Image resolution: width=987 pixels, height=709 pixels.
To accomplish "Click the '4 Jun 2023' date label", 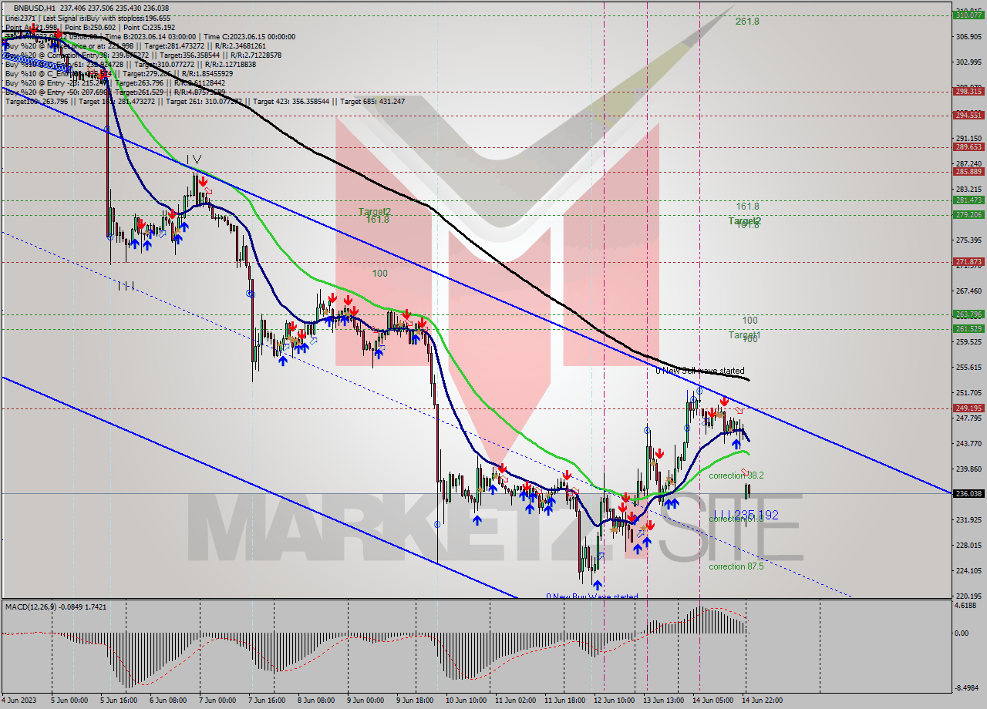I will pyautogui.click(x=20, y=701).
